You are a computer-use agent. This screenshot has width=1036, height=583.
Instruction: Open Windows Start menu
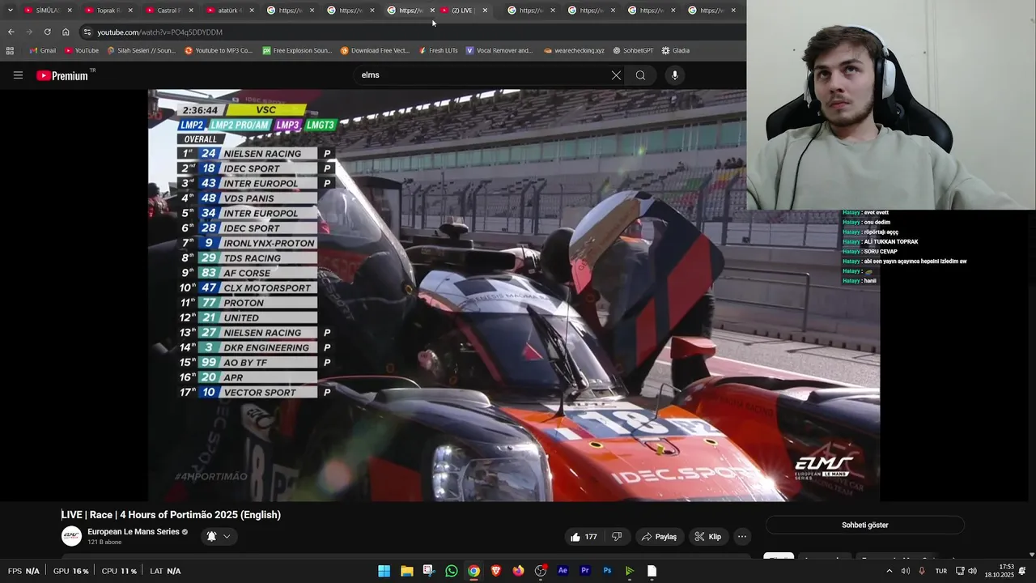[384, 571]
